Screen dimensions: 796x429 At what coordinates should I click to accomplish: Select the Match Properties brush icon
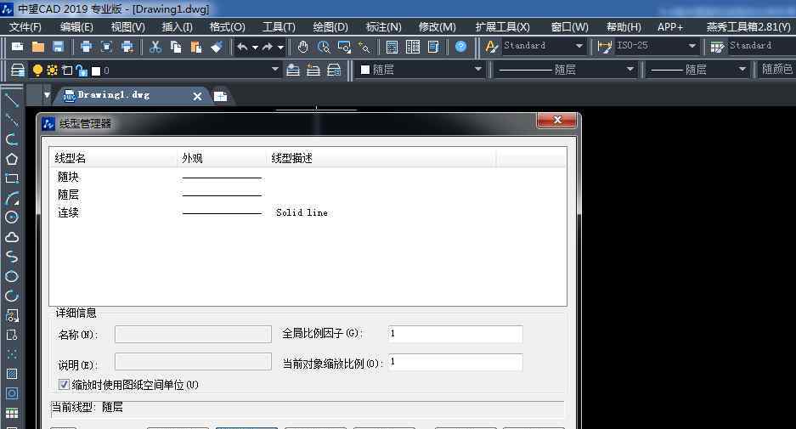point(217,47)
